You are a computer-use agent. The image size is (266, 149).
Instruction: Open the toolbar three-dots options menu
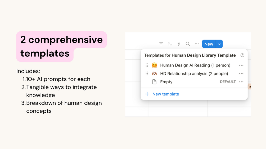[197, 44]
